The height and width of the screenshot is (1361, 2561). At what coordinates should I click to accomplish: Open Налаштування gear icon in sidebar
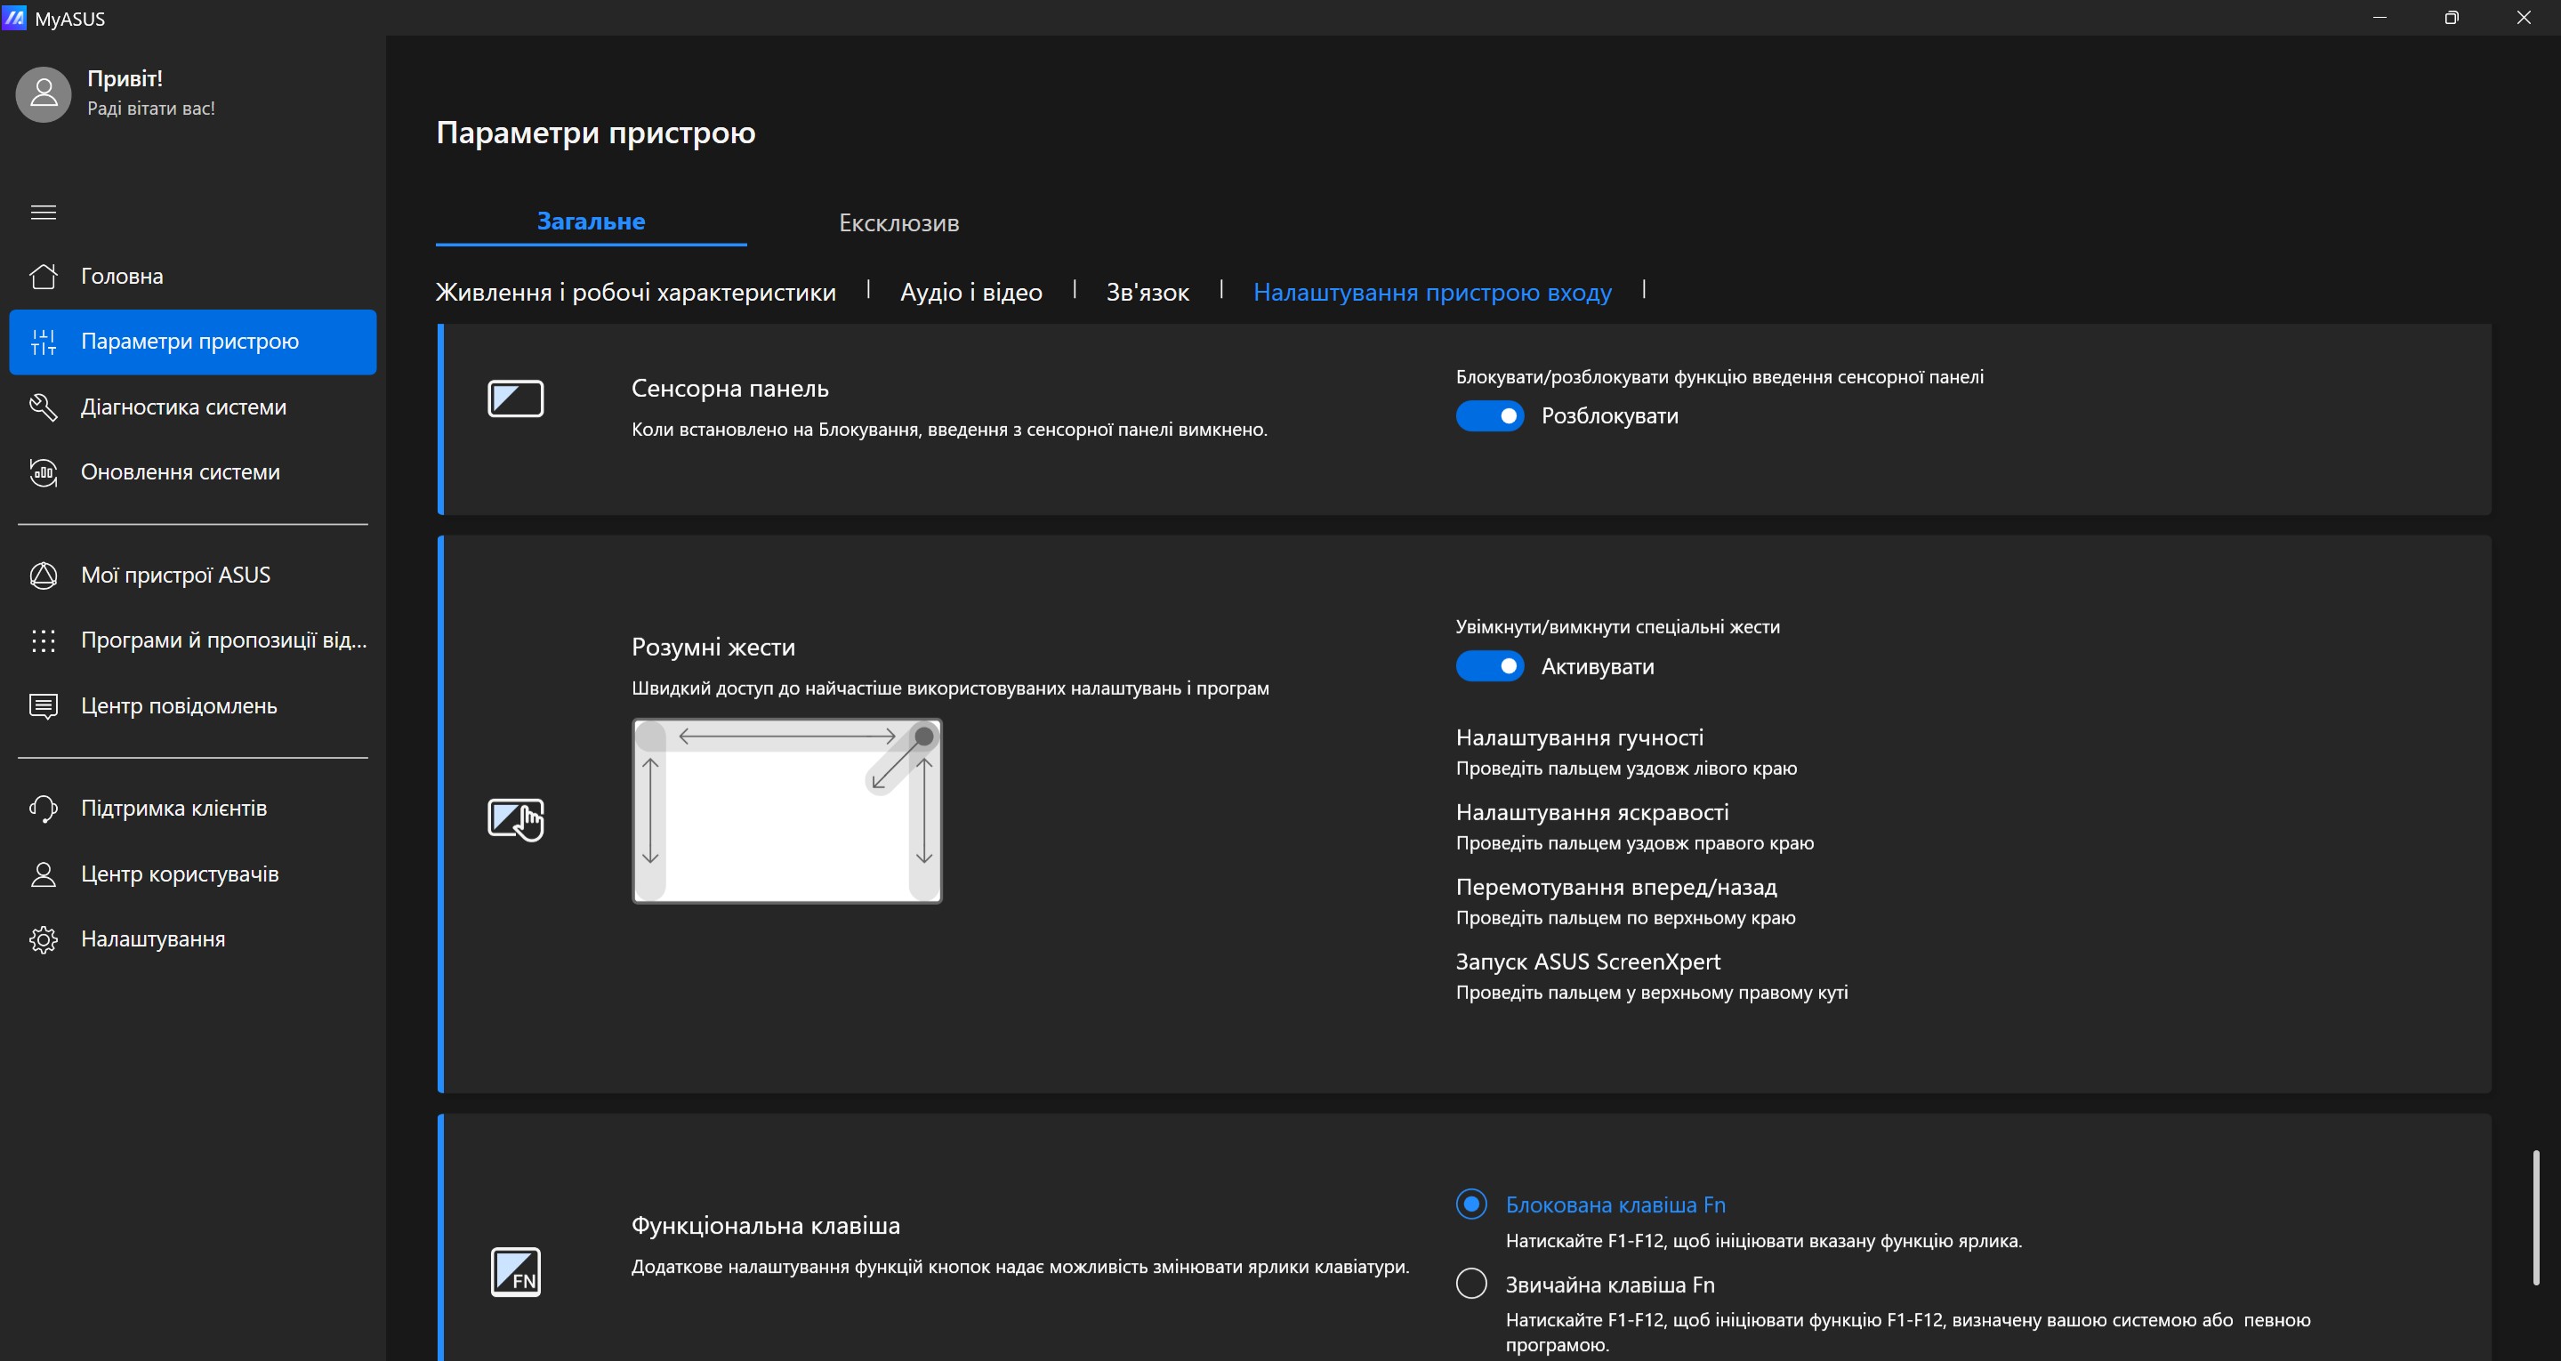pyautogui.click(x=43, y=939)
